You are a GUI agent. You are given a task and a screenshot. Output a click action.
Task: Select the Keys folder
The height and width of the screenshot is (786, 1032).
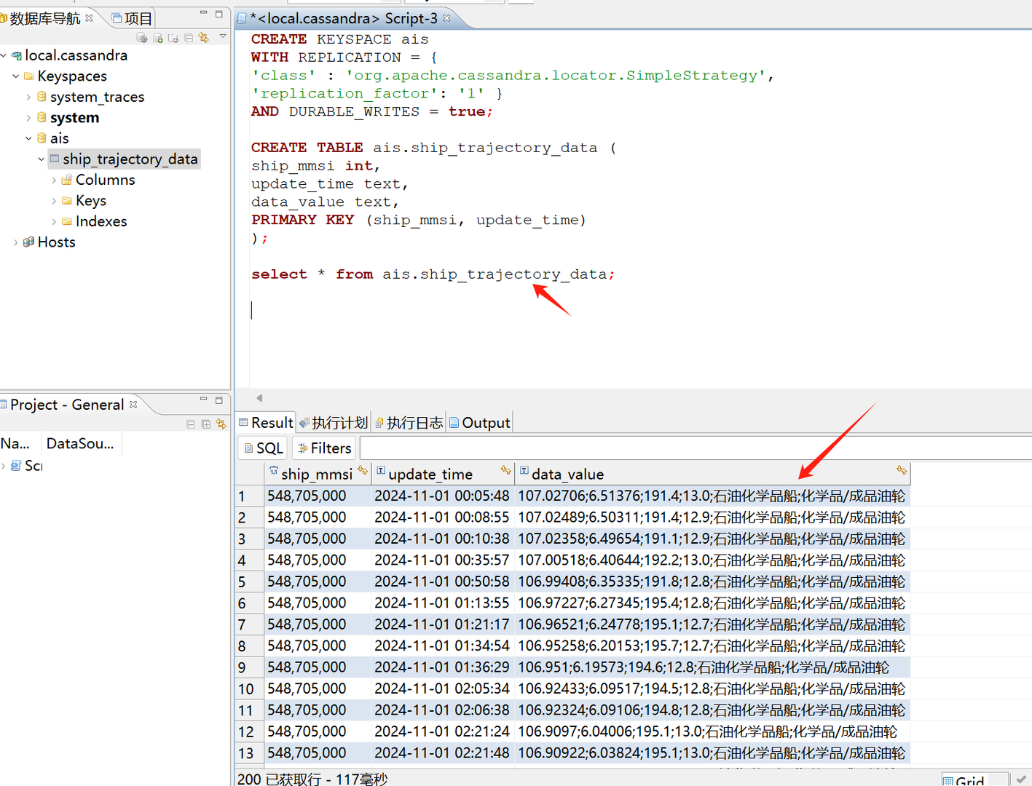pos(90,200)
